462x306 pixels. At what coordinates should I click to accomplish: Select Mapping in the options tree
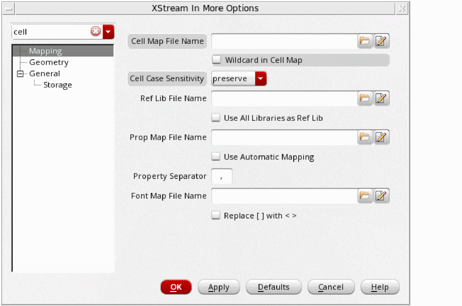click(x=45, y=51)
